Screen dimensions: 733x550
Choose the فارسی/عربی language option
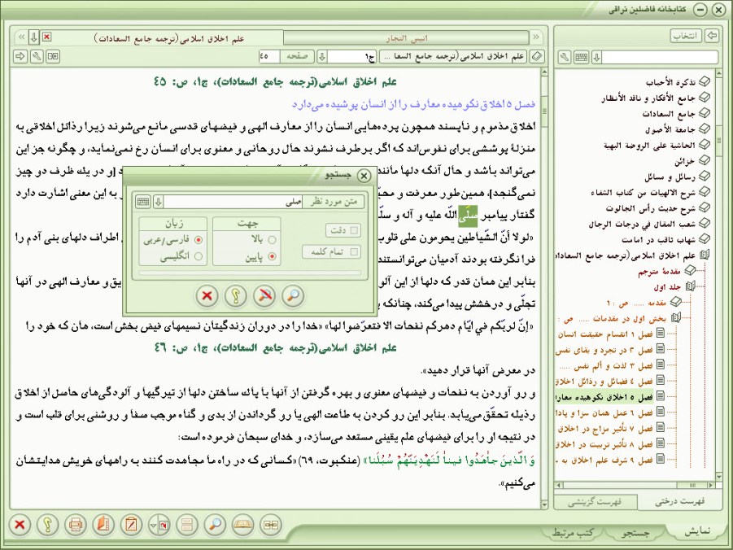(x=199, y=240)
